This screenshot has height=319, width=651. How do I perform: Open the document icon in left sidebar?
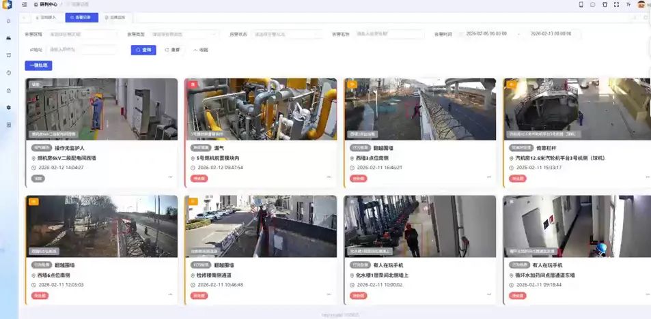coord(9,125)
